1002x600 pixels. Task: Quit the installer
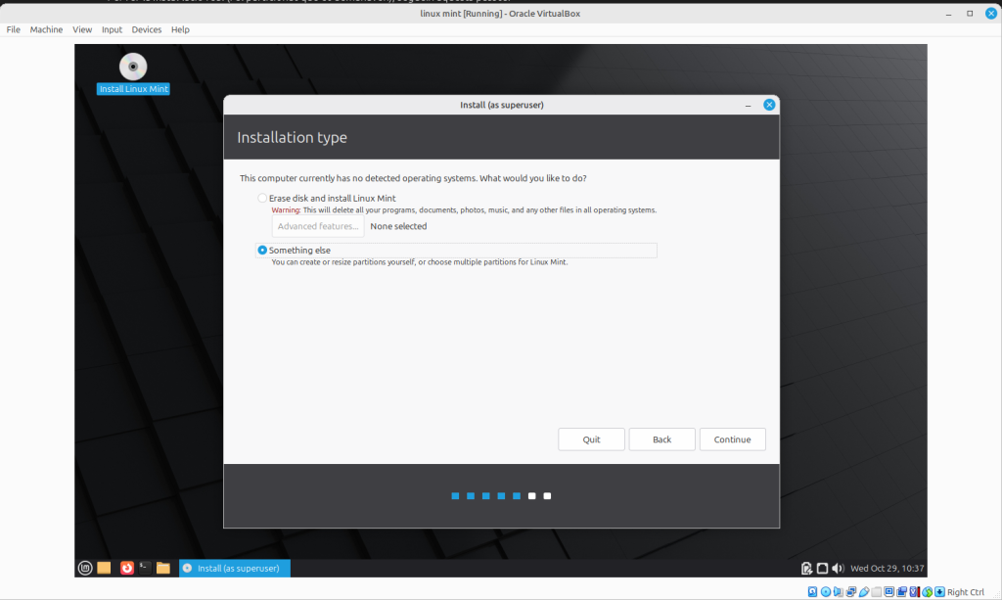click(591, 439)
